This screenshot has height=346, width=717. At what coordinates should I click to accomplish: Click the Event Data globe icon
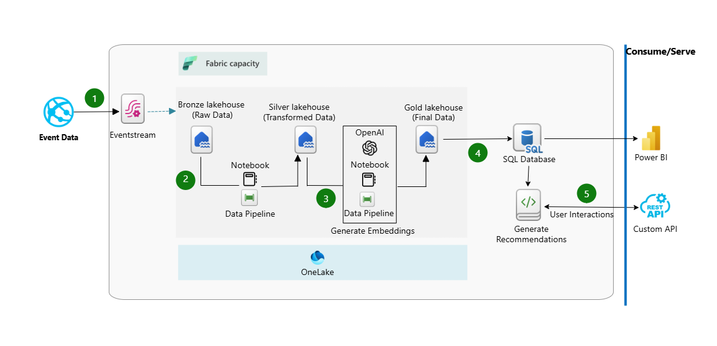tap(58, 112)
